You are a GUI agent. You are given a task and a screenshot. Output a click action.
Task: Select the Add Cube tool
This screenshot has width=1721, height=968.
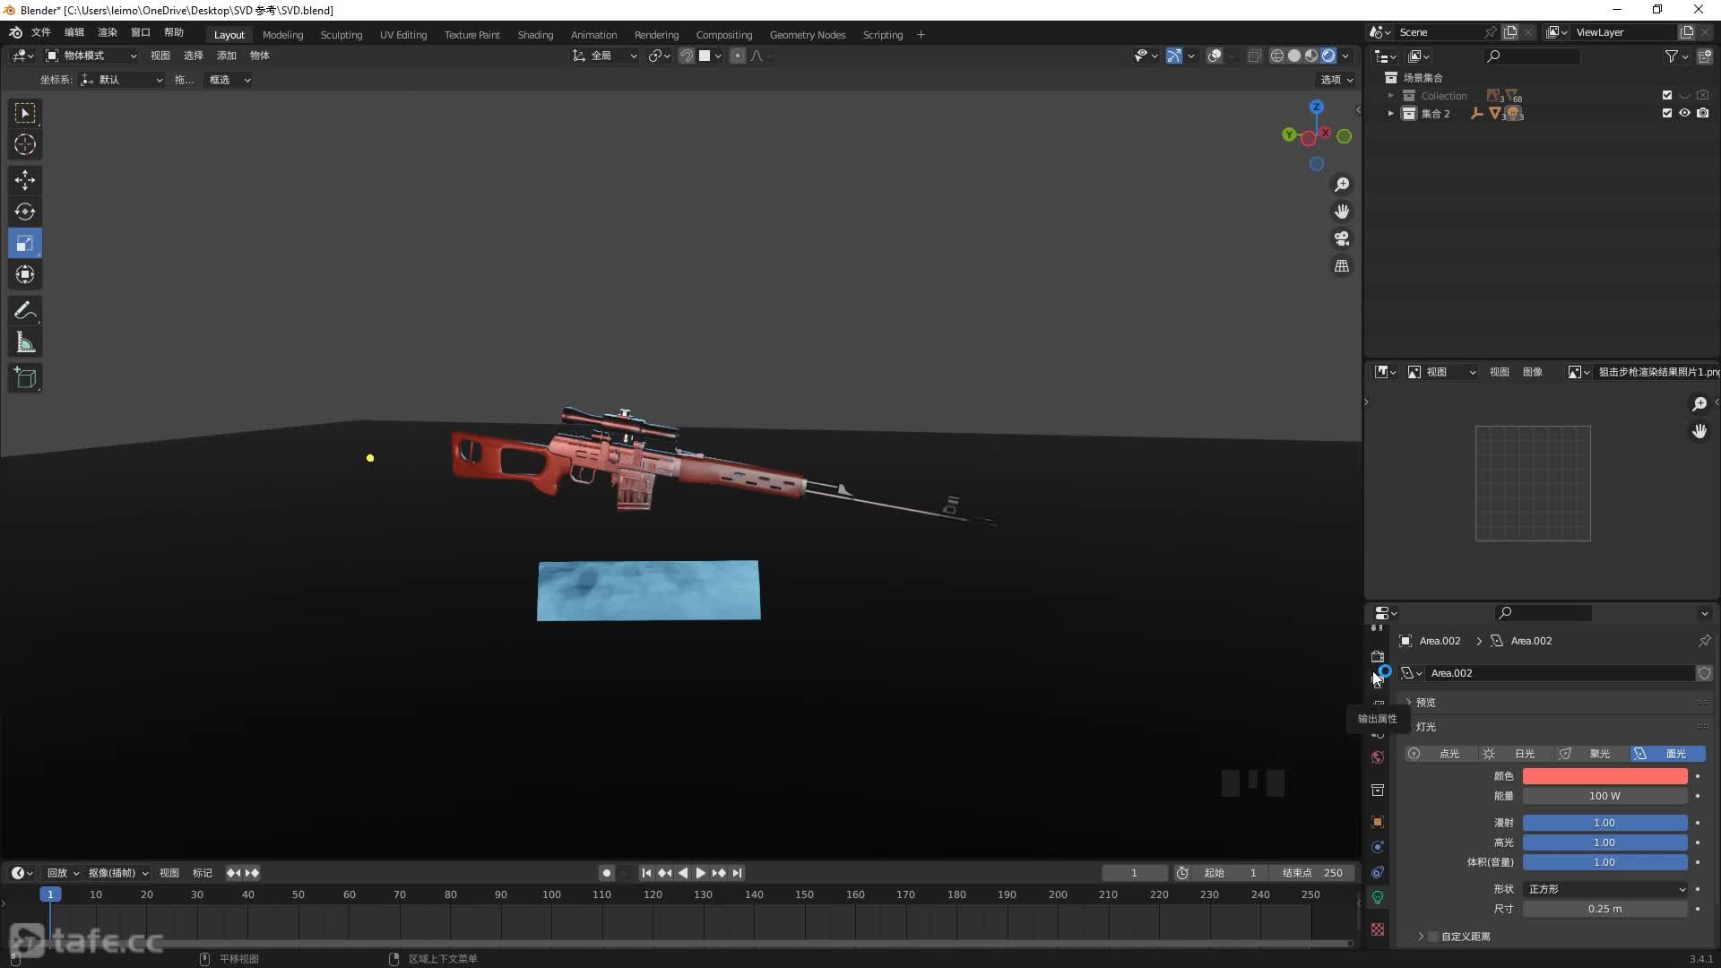pos(25,378)
